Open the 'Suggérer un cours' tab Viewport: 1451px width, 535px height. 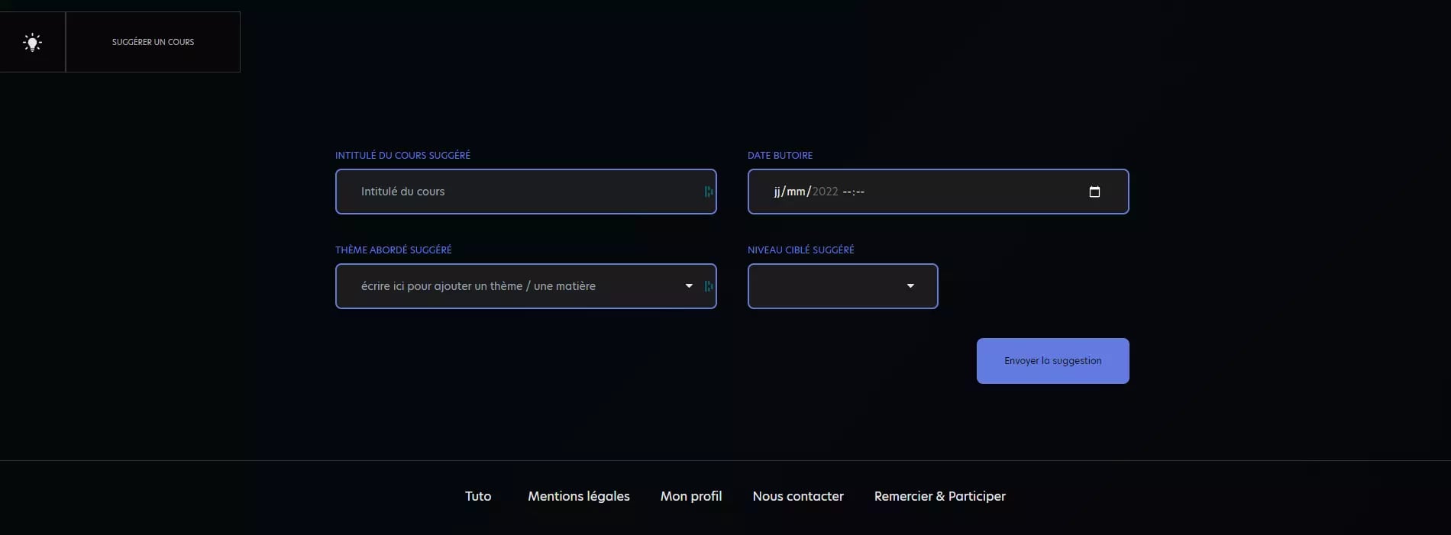click(x=153, y=42)
